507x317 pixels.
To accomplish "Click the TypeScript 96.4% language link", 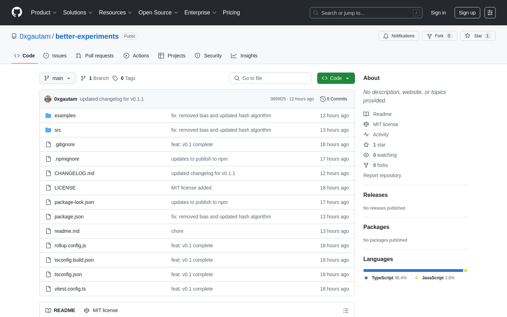I will point(386,278).
